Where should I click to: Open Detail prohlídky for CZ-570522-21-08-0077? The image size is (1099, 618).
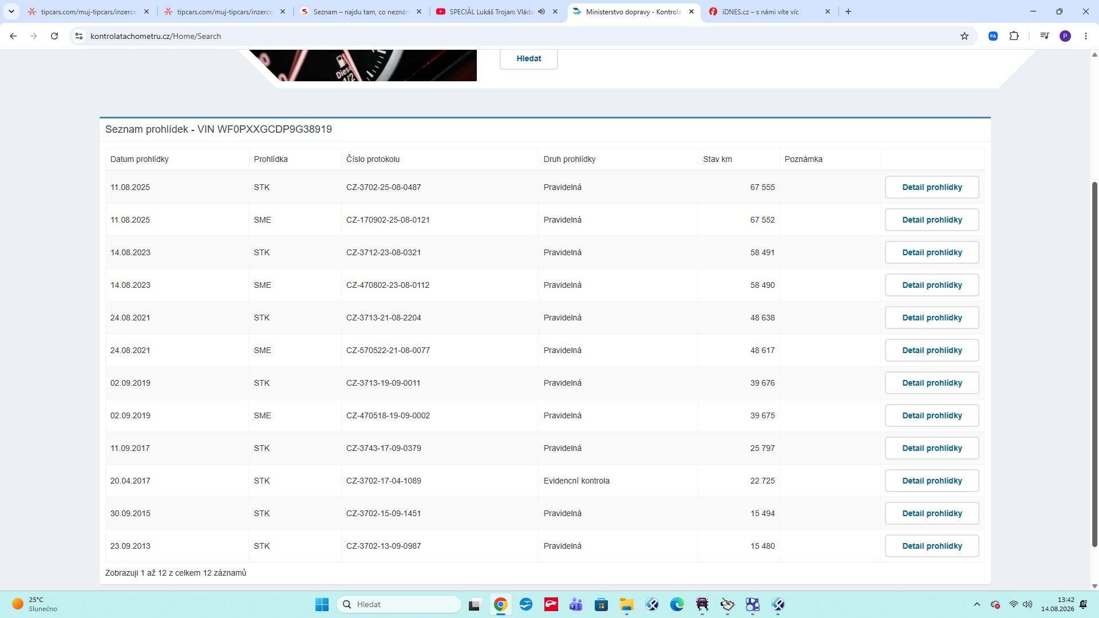[932, 350]
